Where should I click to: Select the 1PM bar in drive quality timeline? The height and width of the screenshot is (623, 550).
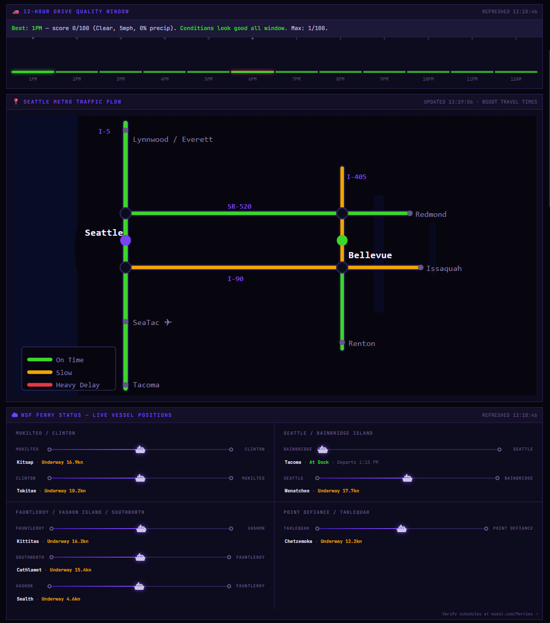(33, 72)
